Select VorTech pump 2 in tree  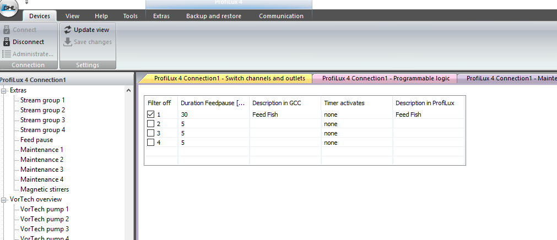[x=45, y=220]
